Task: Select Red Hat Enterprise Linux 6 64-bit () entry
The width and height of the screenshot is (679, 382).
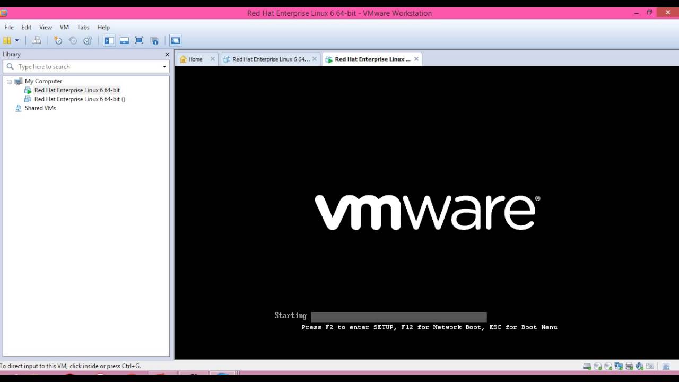Action: click(x=80, y=99)
